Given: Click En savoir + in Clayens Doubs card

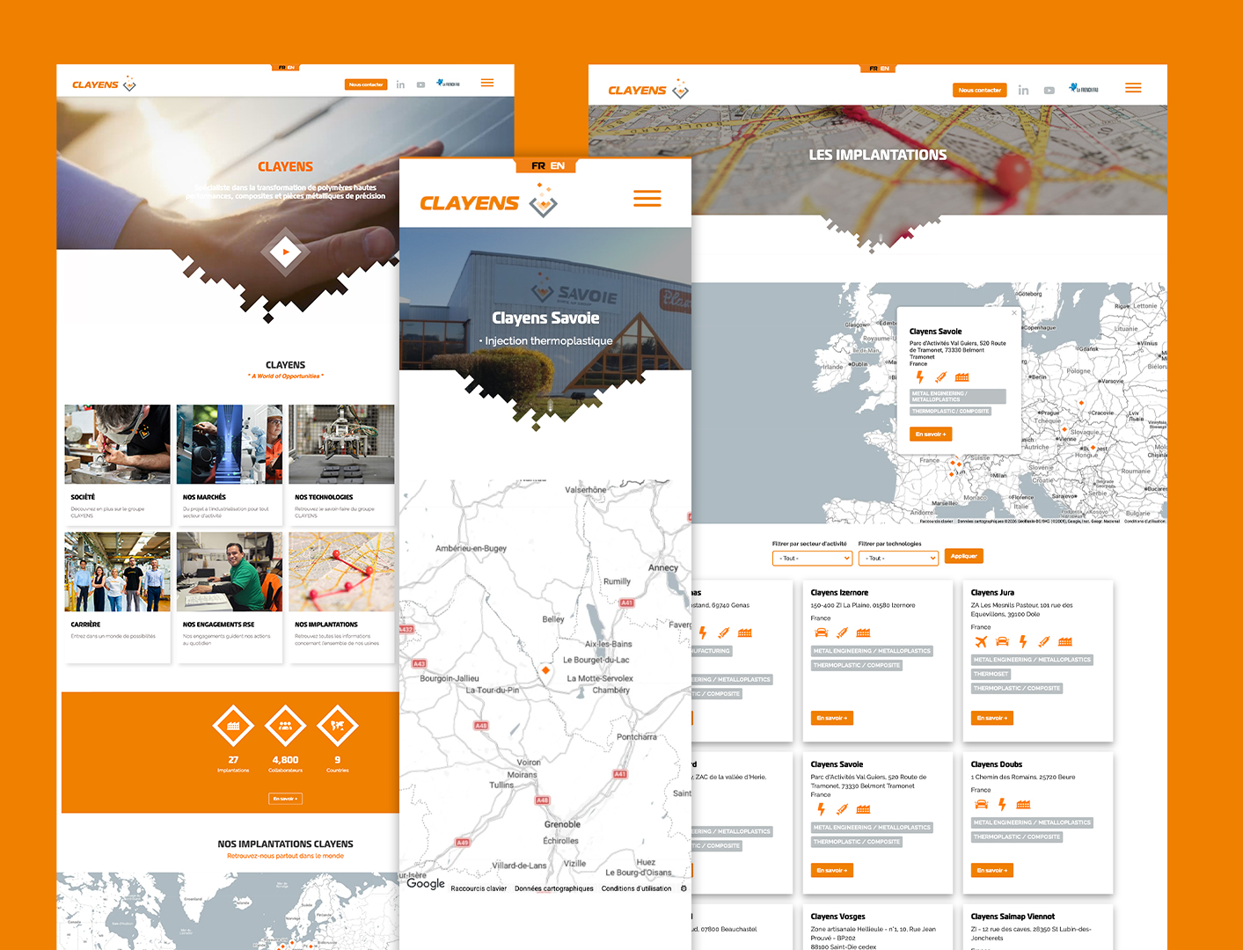Looking at the screenshot, I should click(992, 870).
